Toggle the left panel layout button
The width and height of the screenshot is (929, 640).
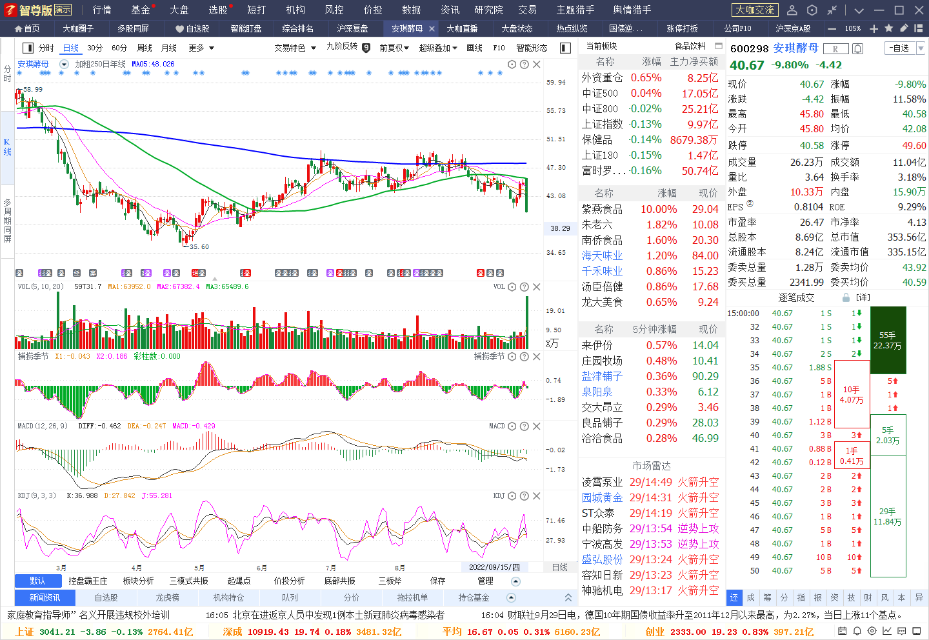(x=28, y=48)
